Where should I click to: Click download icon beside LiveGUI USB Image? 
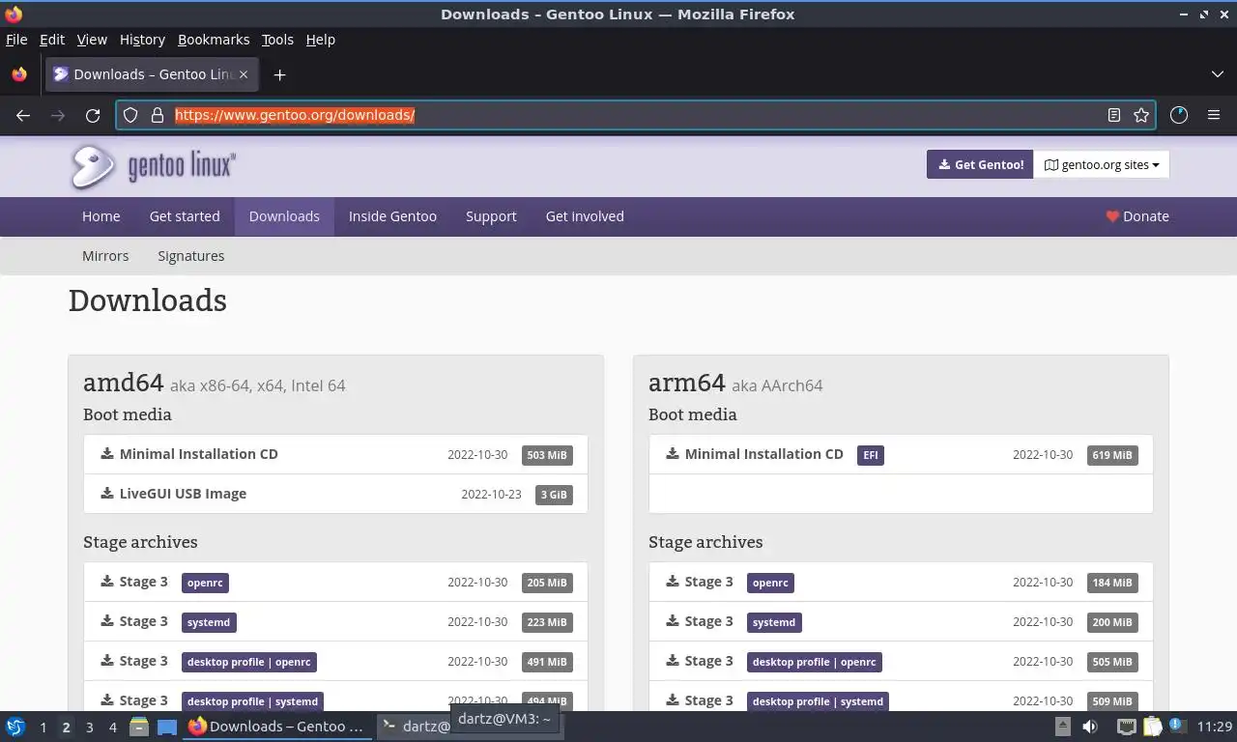click(107, 493)
